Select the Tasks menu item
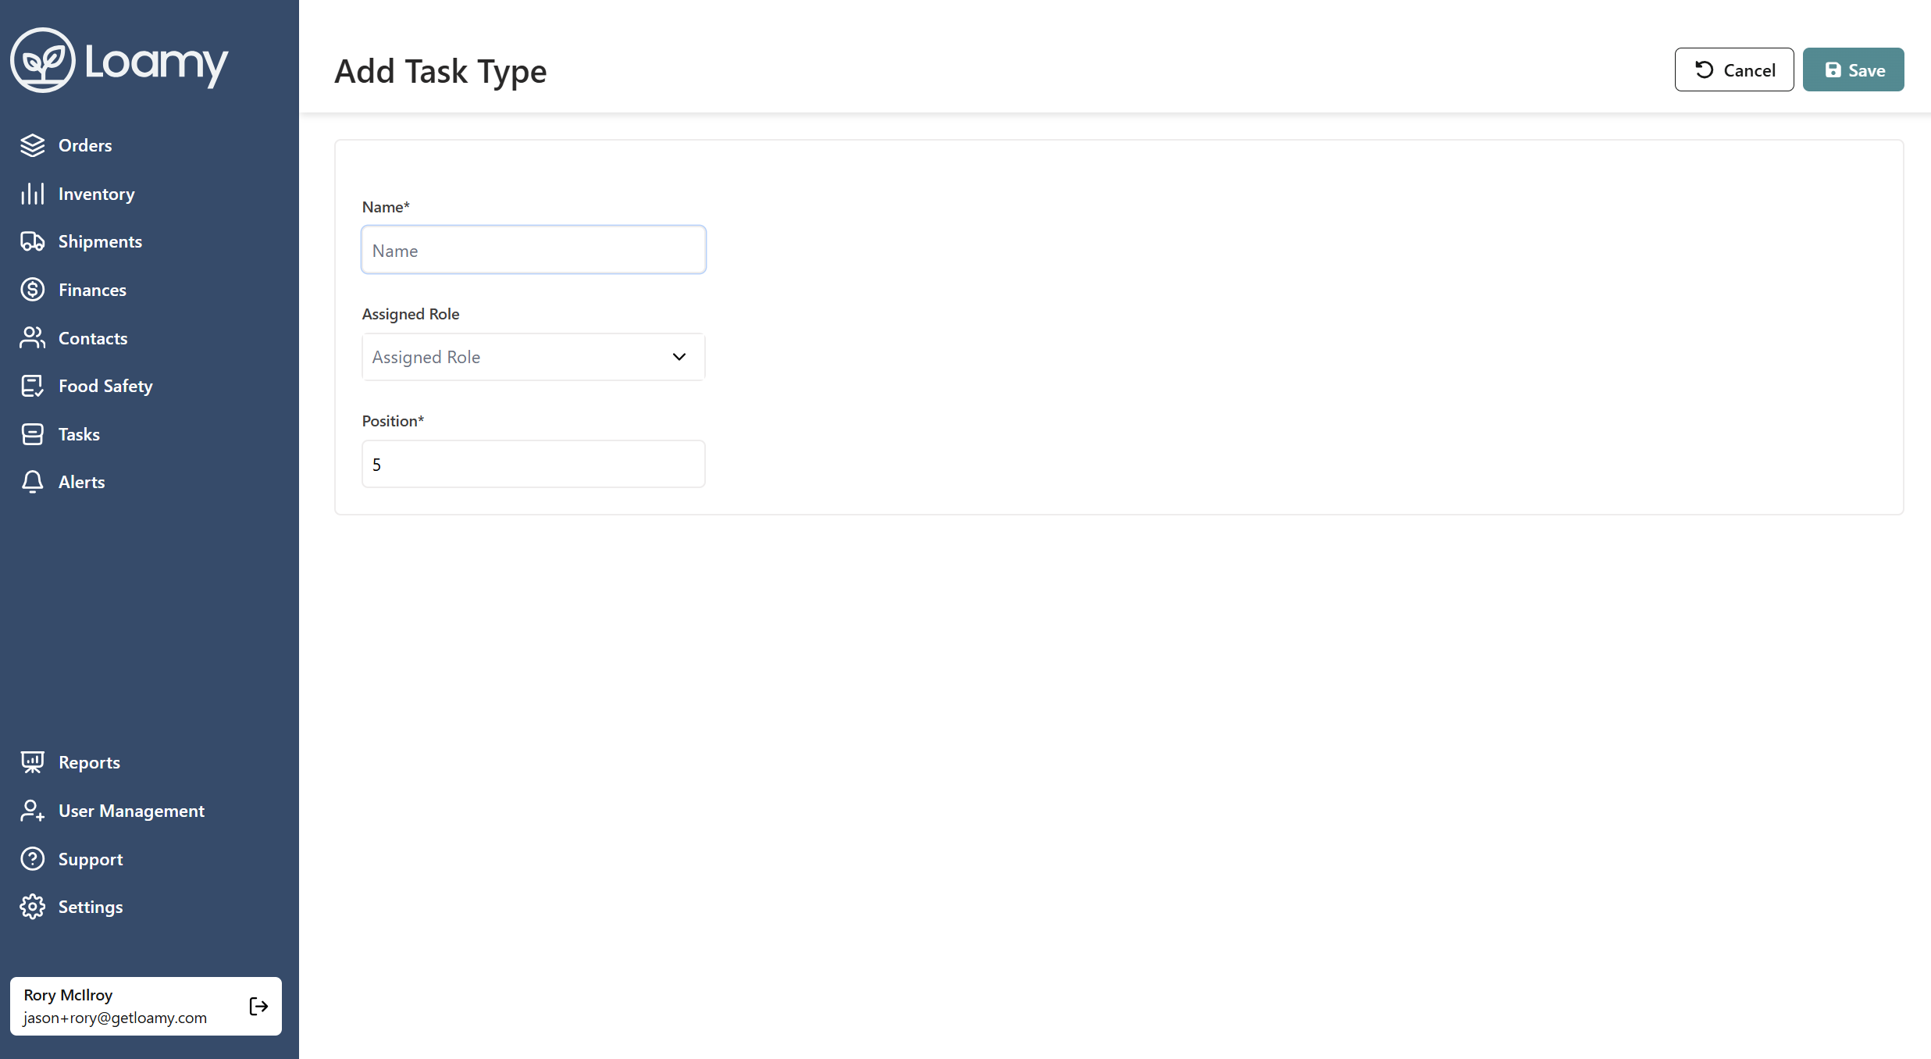The width and height of the screenshot is (1931, 1059). [78, 433]
